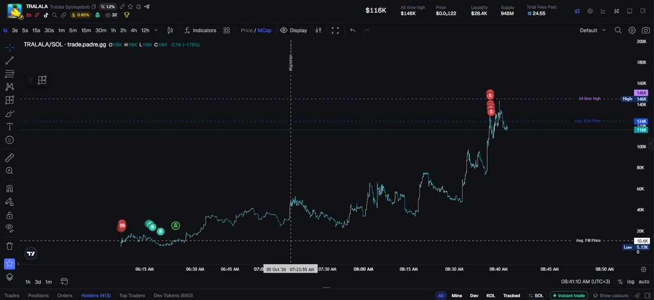The image size is (654, 300).
Task: Open the Default layout dropdown
Action: 592,30
